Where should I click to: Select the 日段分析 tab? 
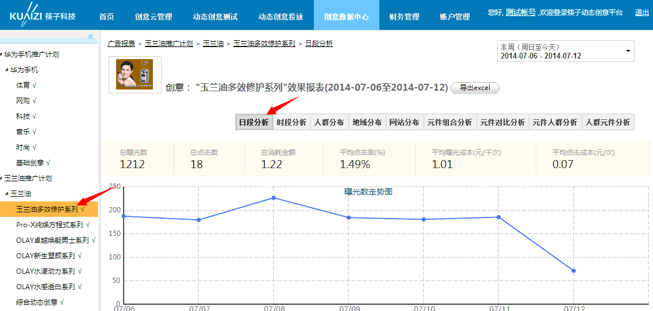click(254, 122)
